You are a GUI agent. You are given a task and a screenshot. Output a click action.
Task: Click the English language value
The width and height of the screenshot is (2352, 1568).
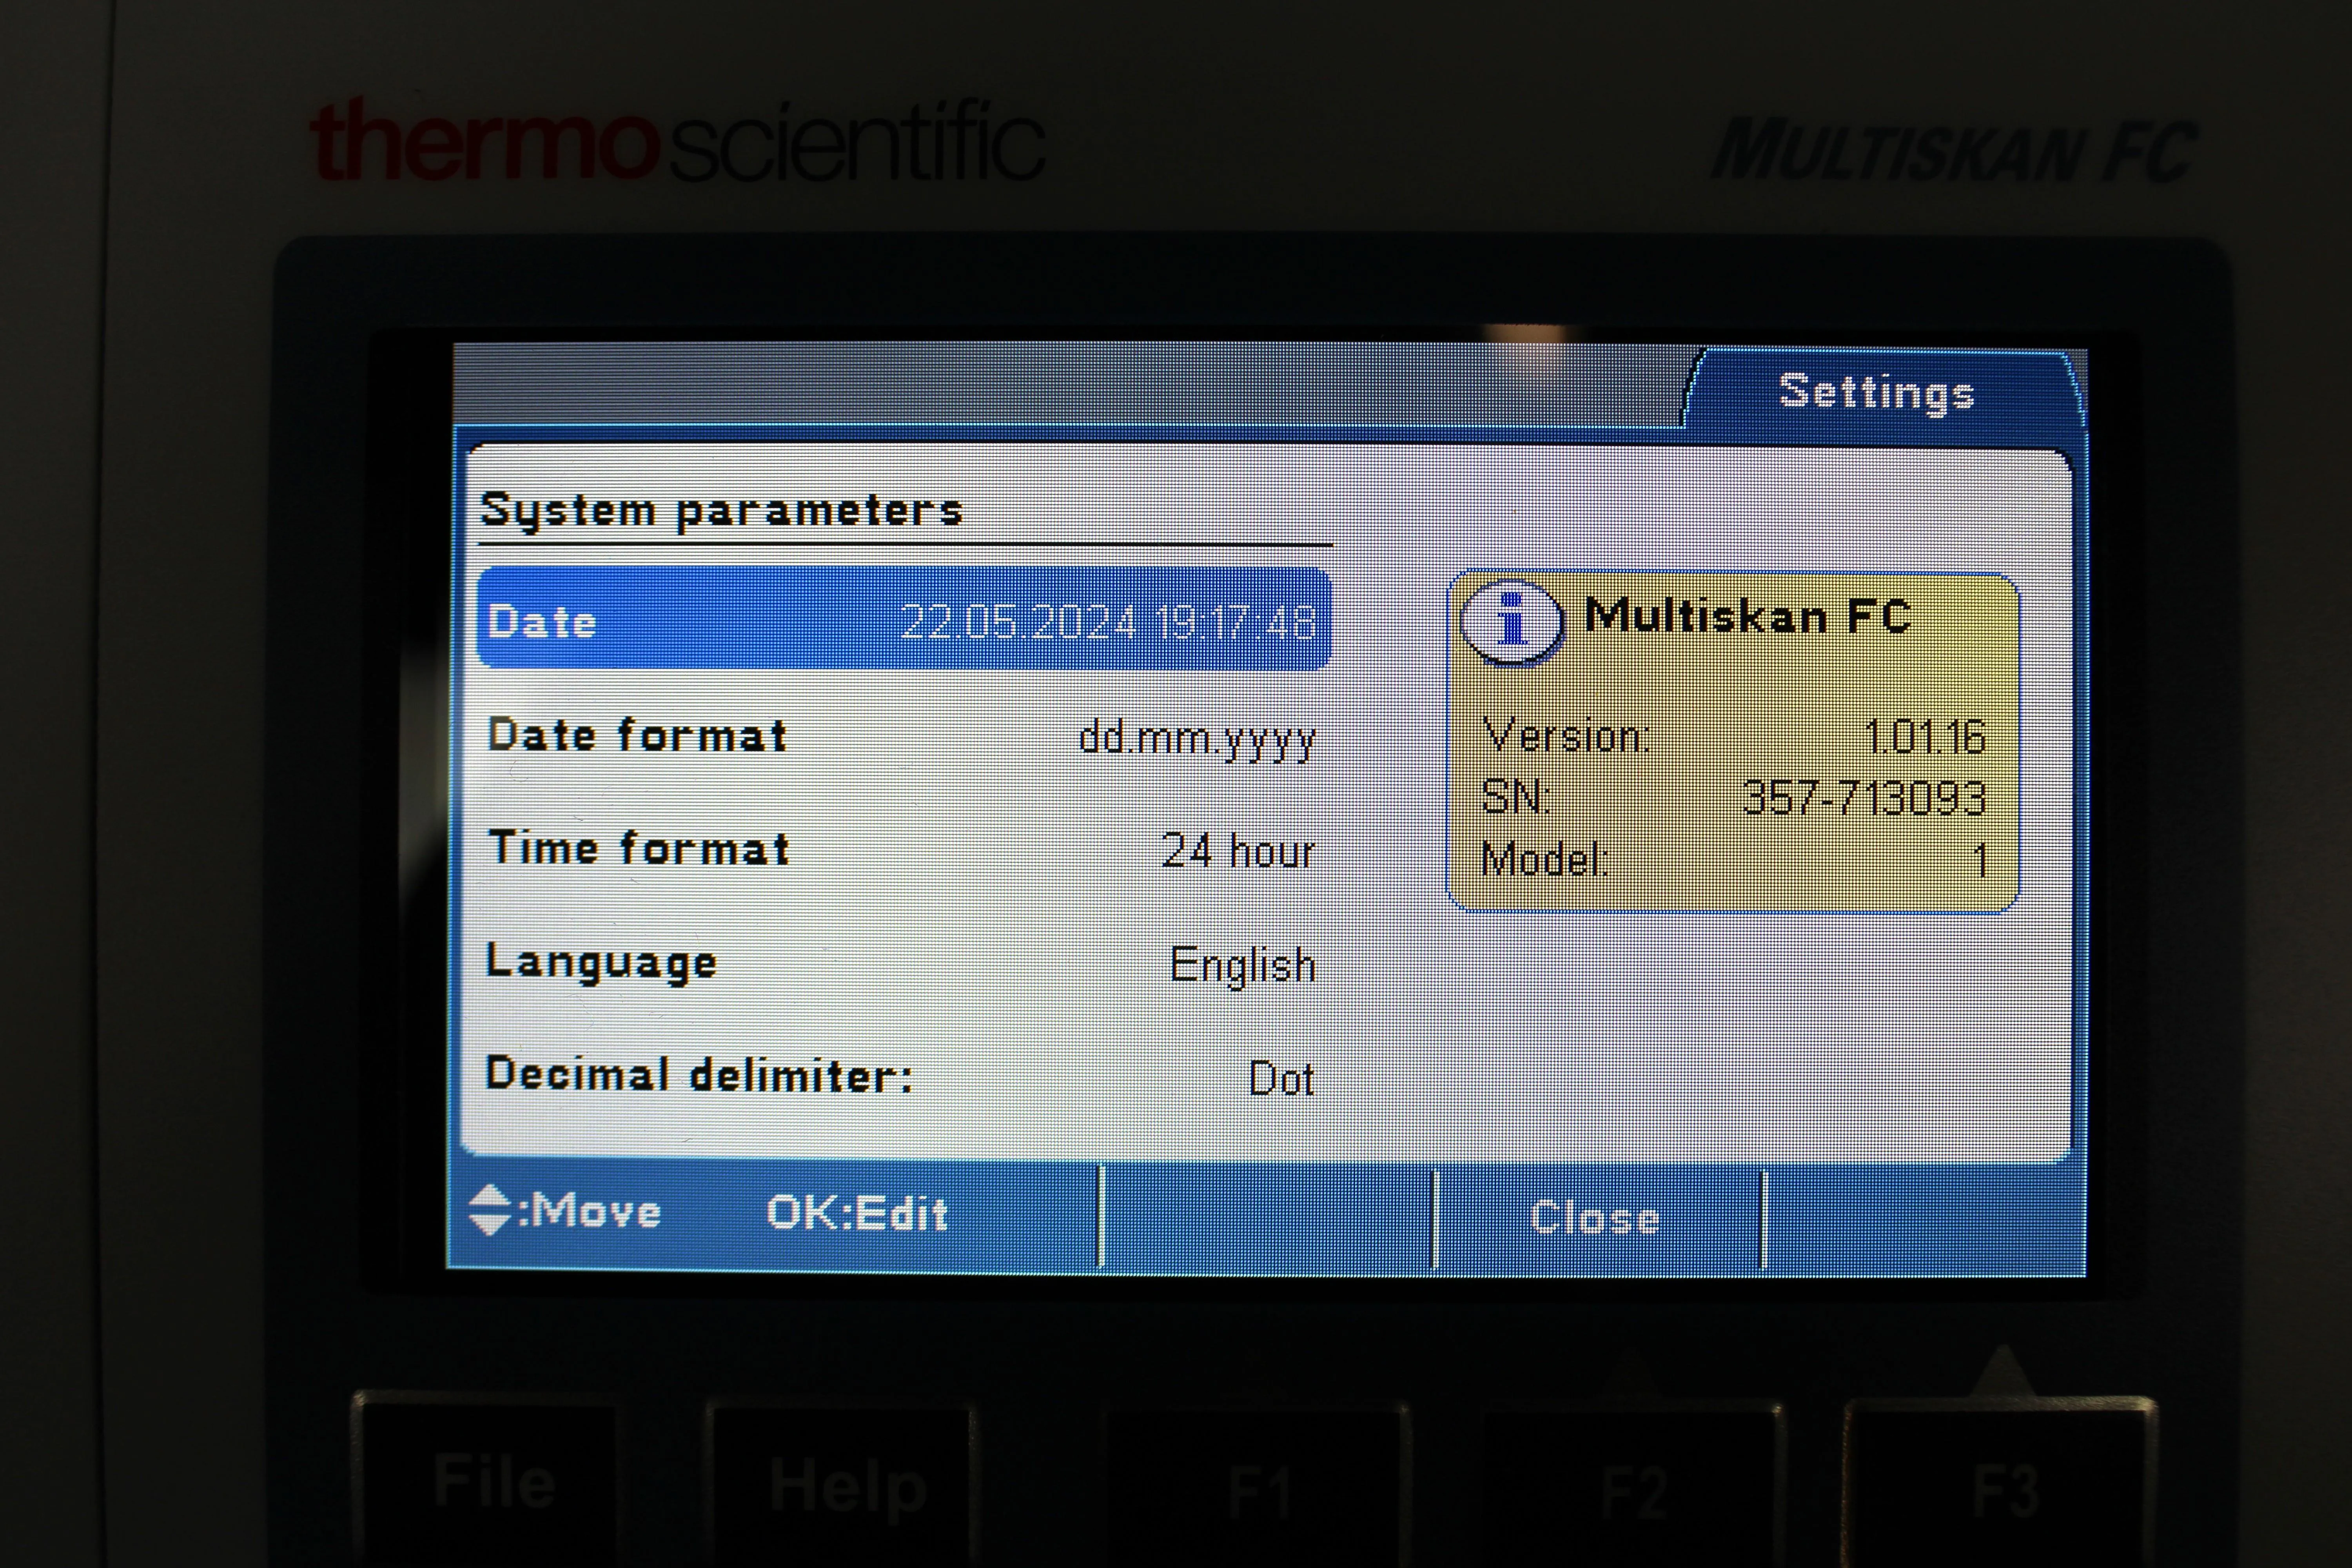(x=1243, y=966)
